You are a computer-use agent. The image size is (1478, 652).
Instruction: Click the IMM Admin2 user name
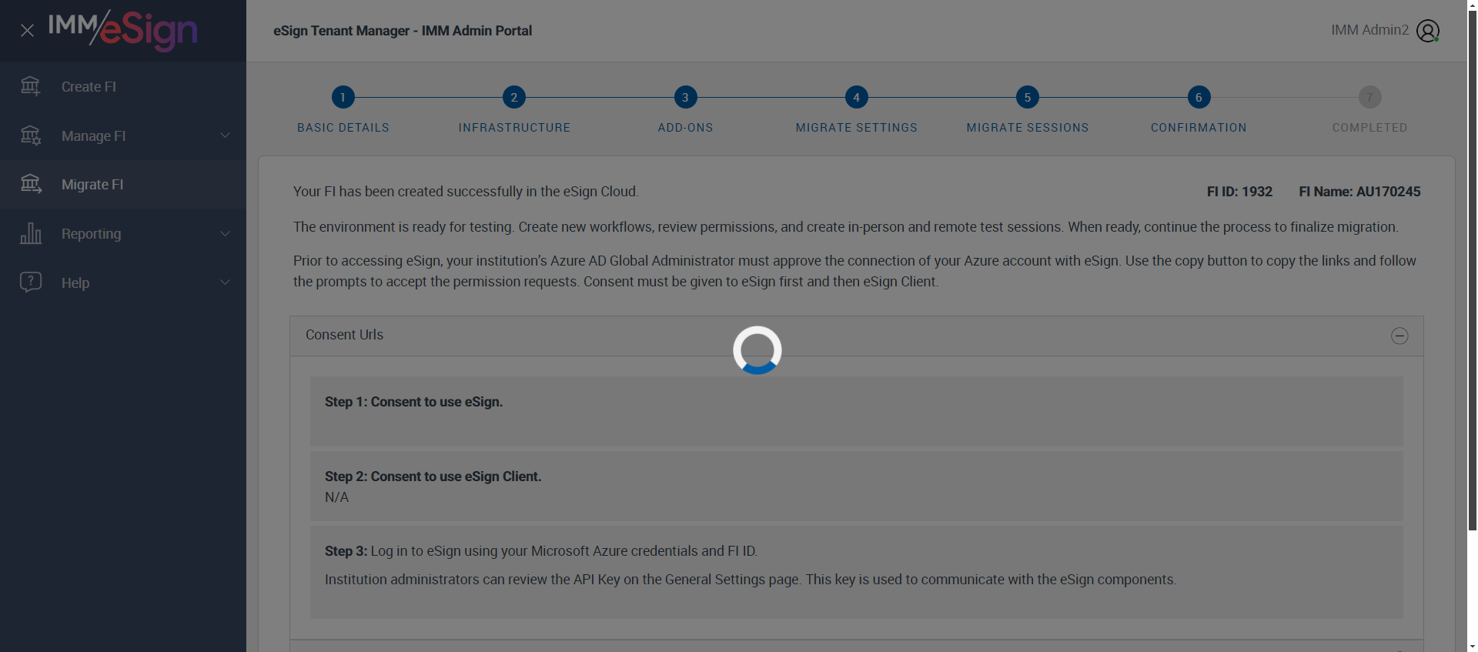[x=1369, y=30]
